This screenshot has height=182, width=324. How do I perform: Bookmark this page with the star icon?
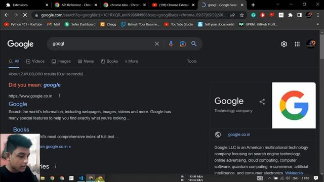(x=242, y=15)
